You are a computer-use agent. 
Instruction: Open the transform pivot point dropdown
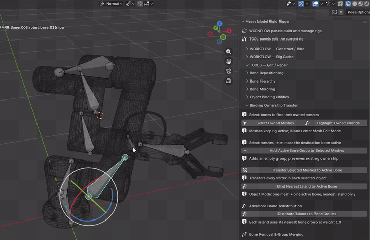point(130,4)
